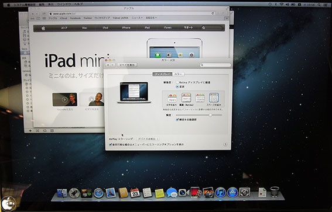Open iTunes music note icon
332x212 pixels.
tap(220, 193)
